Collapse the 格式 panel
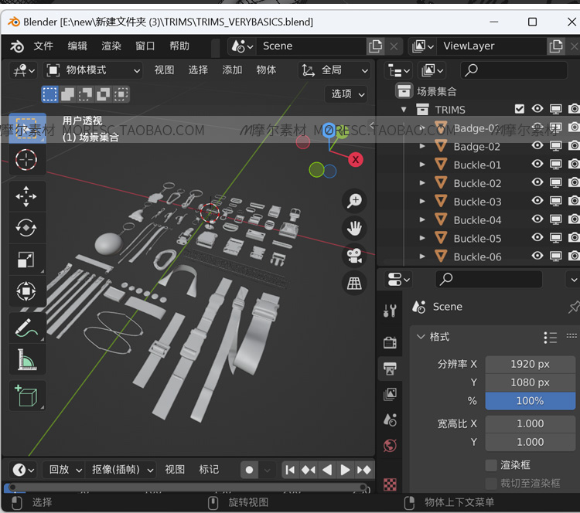580x513 pixels. click(421, 337)
